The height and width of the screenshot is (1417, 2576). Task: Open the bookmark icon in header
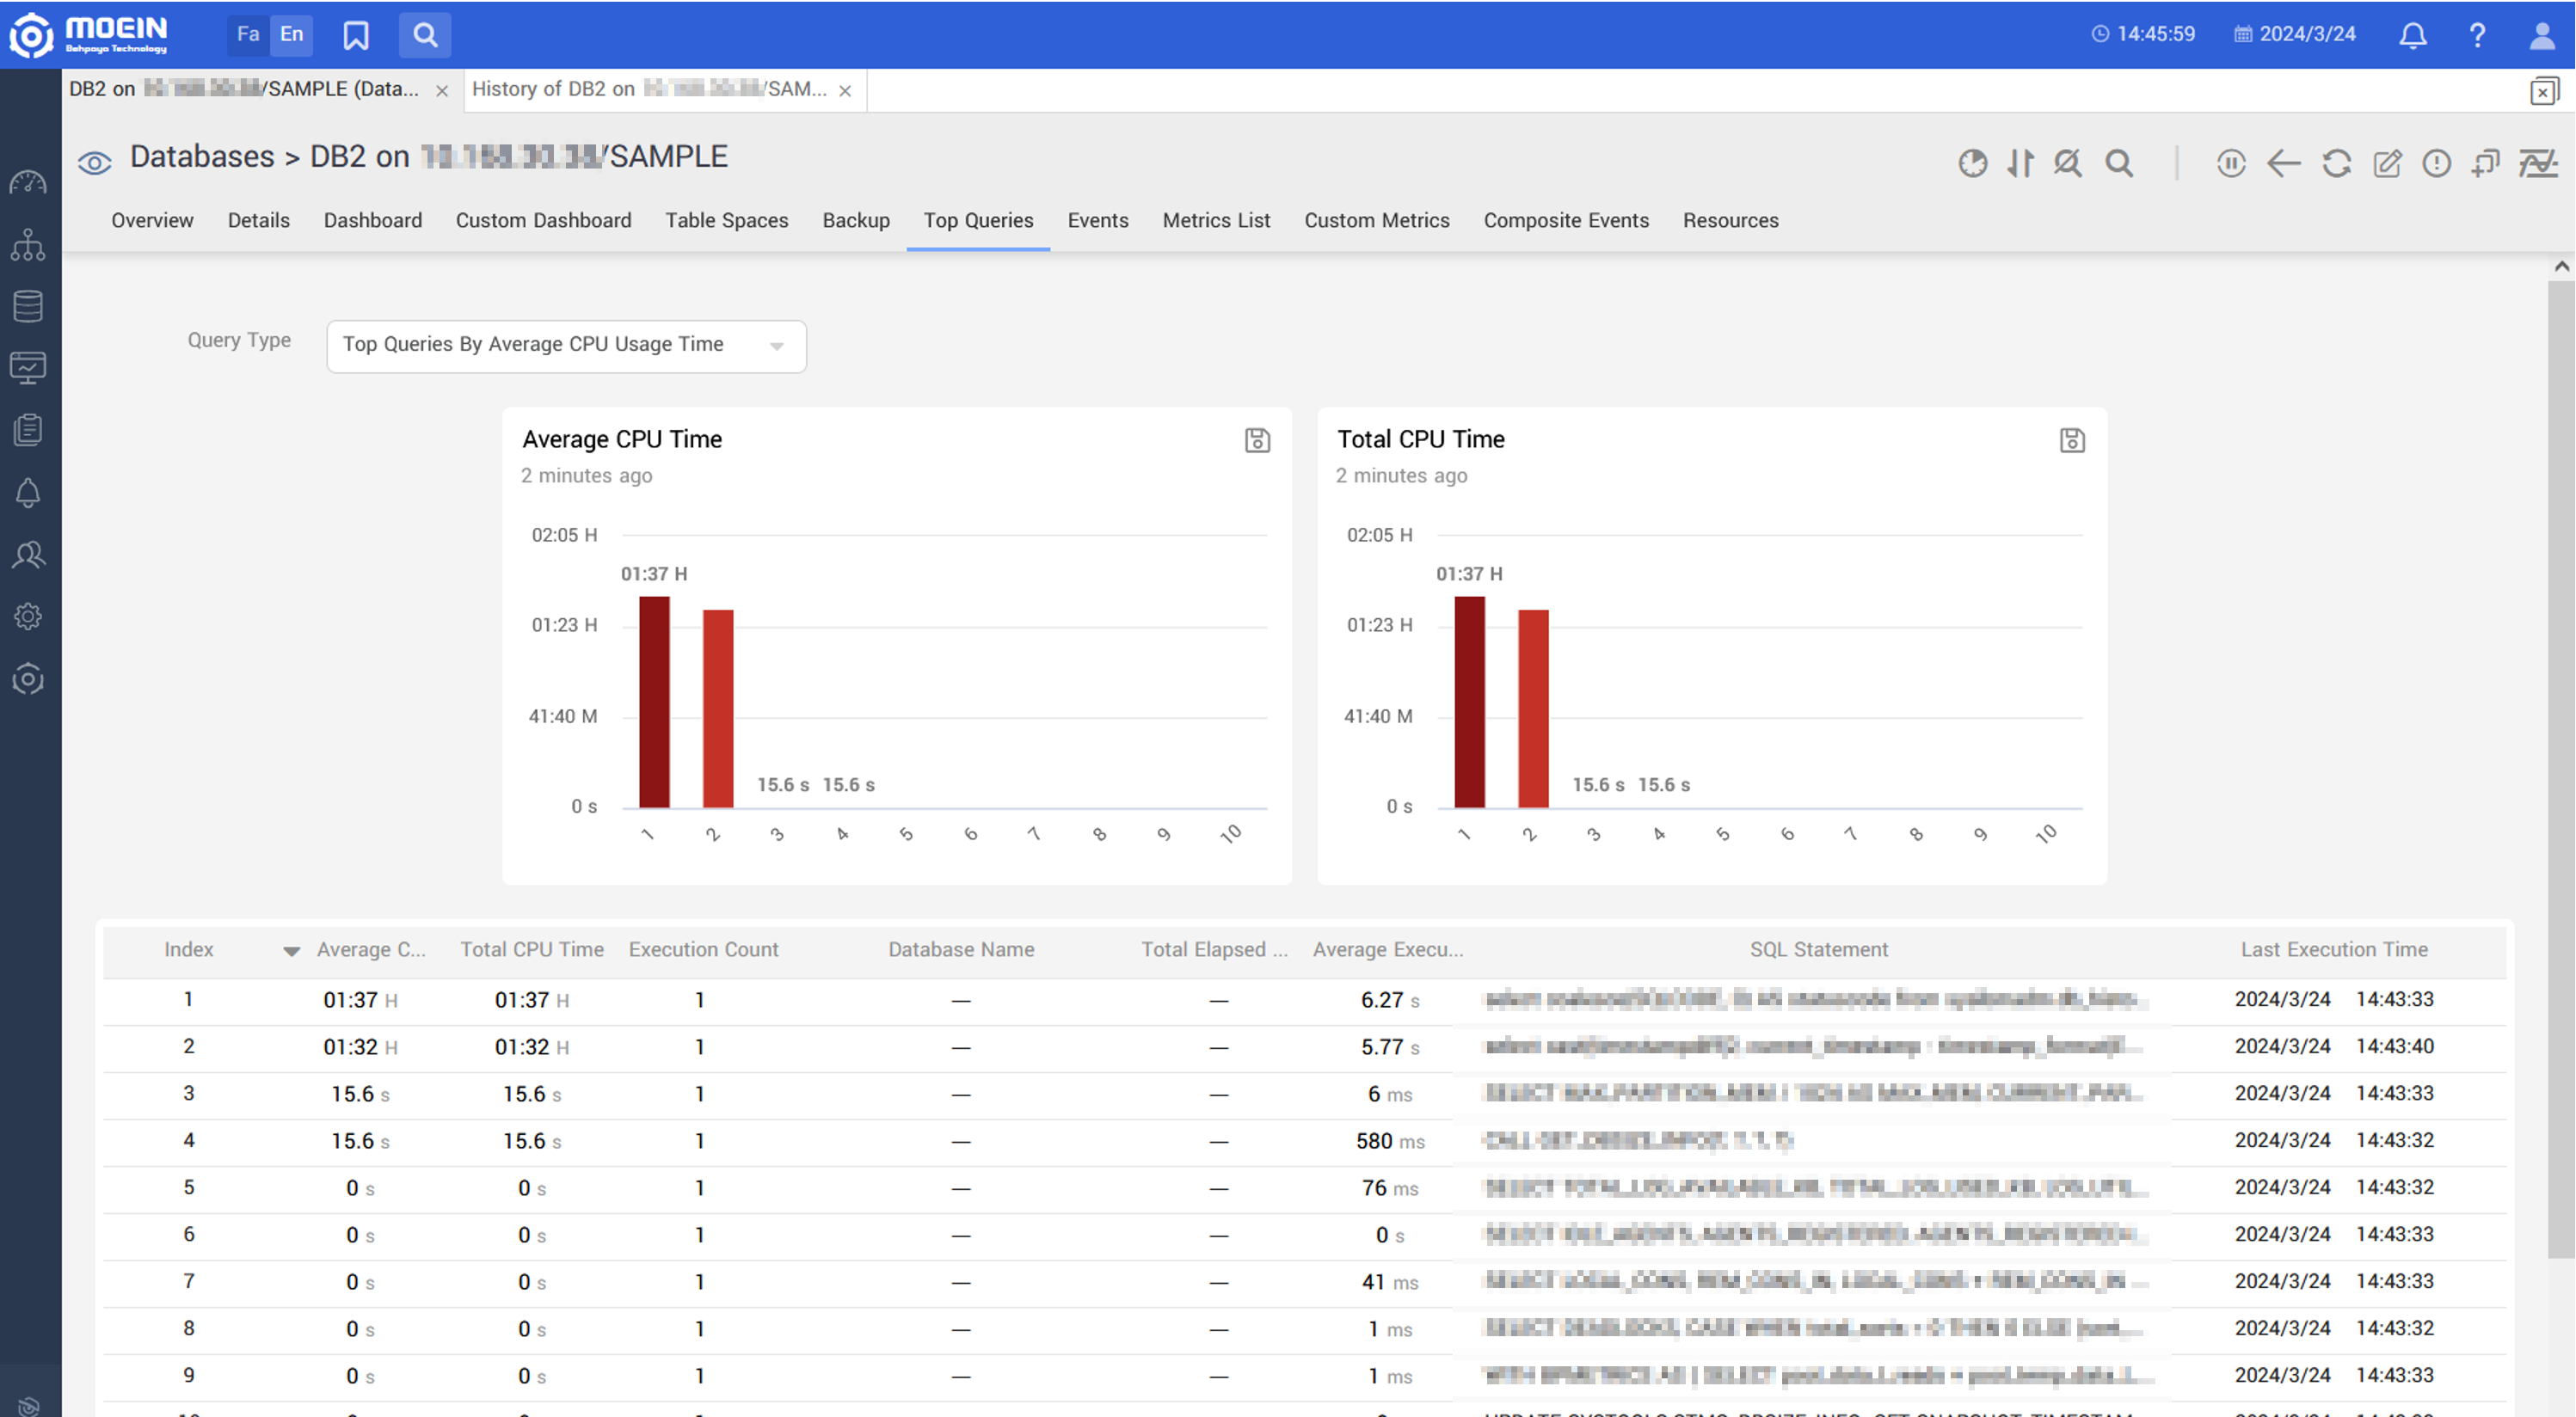[x=356, y=35]
